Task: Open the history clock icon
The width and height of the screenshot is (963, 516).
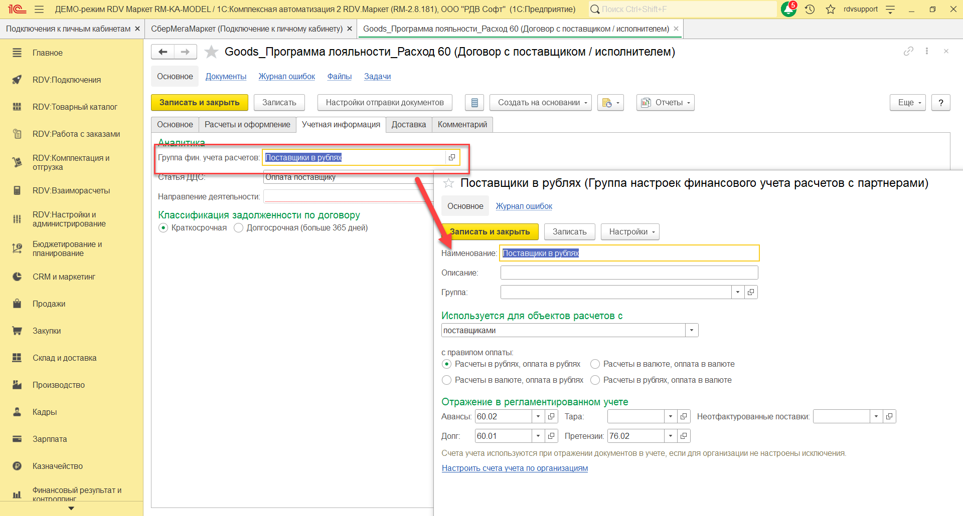Action: pyautogui.click(x=810, y=9)
